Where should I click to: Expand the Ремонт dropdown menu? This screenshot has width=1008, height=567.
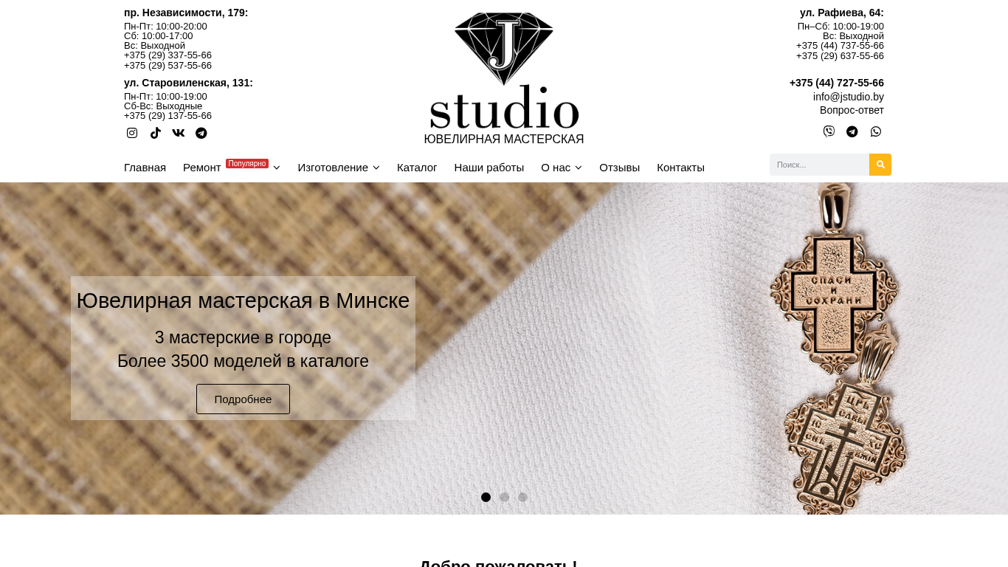[x=232, y=168]
